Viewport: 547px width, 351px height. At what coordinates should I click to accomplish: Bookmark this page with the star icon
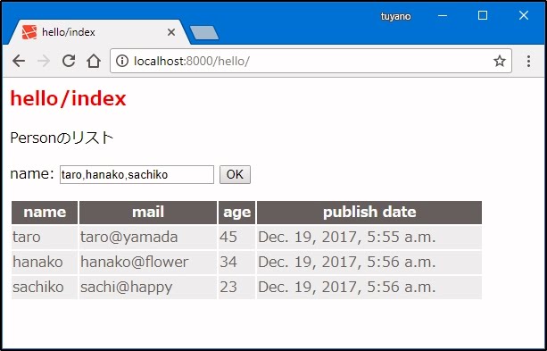click(x=499, y=61)
